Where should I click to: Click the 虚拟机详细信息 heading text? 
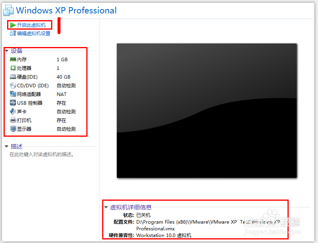[131, 207]
